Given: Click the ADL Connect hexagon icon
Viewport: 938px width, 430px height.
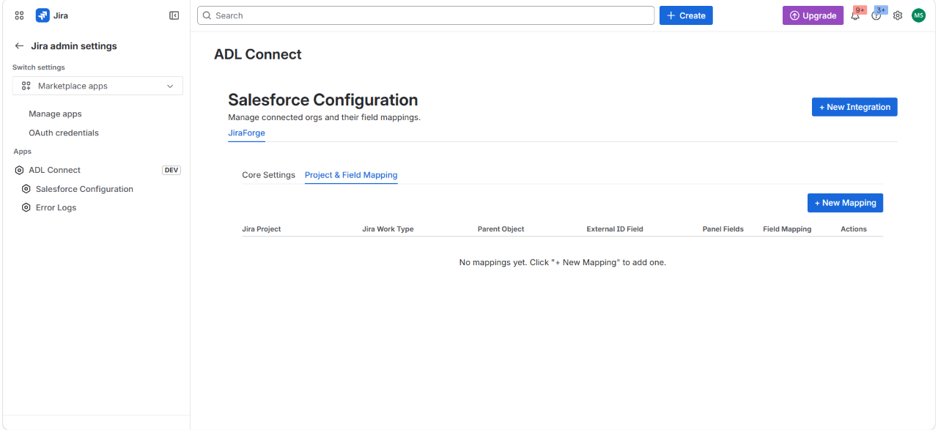Looking at the screenshot, I should [x=20, y=170].
